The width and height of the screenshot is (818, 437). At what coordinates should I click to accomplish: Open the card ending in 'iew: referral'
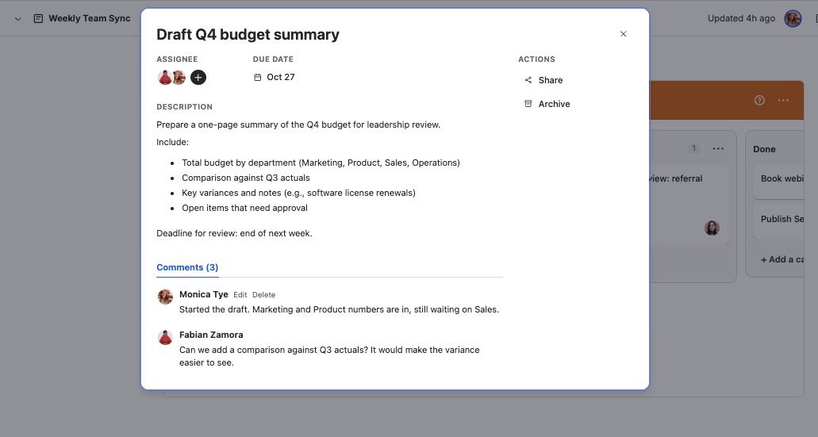tap(689, 205)
